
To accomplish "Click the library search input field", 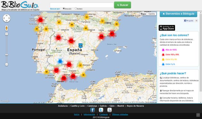I will [x=82, y=5].
